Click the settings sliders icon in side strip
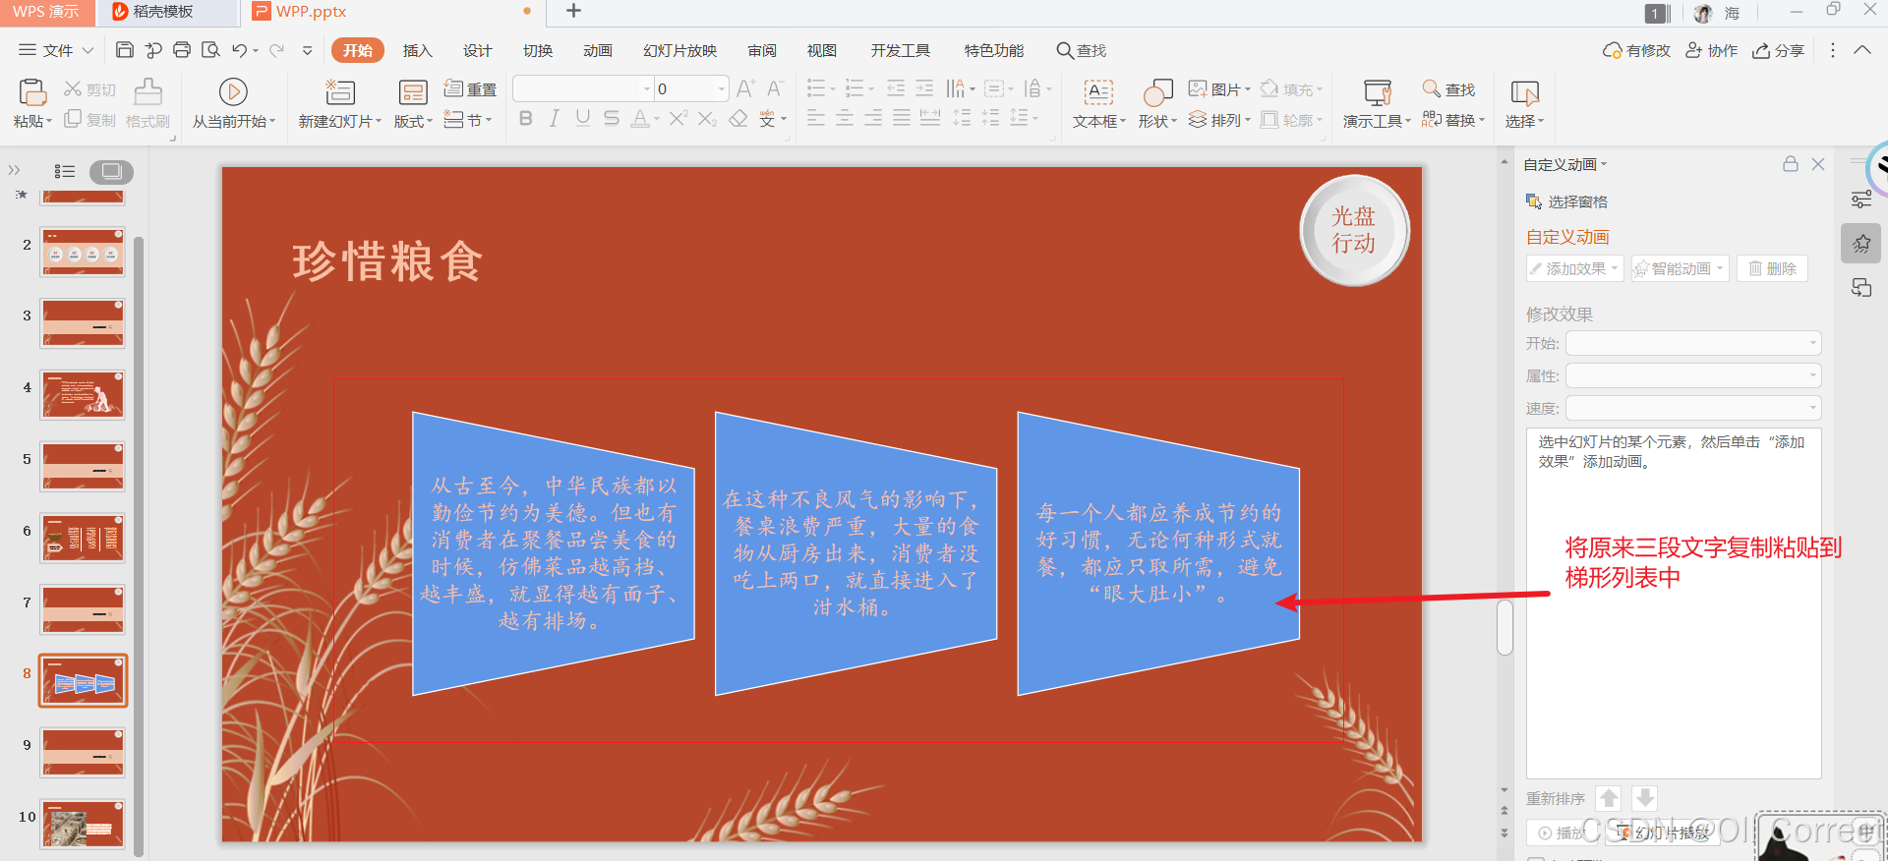This screenshot has height=861, width=1888. click(x=1861, y=200)
